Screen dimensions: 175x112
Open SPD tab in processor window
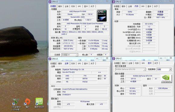pyautogui.click(x=79, y=6)
